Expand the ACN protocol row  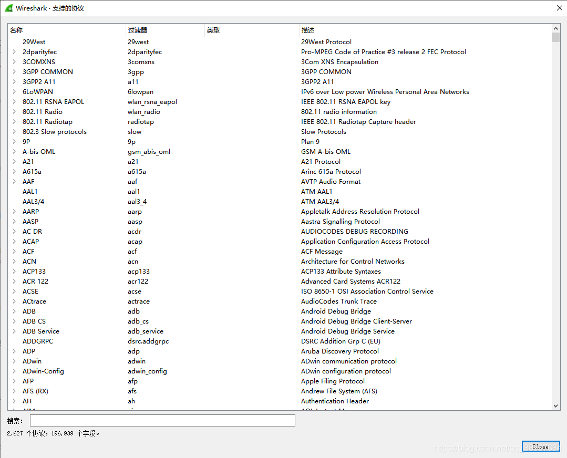(15, 262)
